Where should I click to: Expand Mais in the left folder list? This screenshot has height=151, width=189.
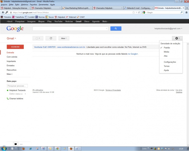[x=10, y=74]
